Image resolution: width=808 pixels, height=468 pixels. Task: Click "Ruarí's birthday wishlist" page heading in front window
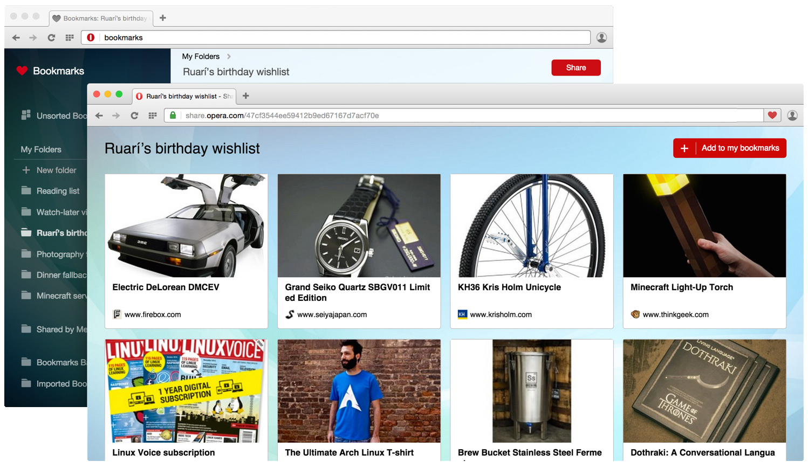[x=182, y=148]
